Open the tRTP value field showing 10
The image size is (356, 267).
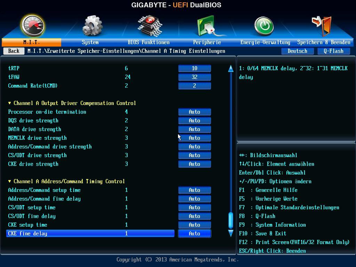coord(195,68)
